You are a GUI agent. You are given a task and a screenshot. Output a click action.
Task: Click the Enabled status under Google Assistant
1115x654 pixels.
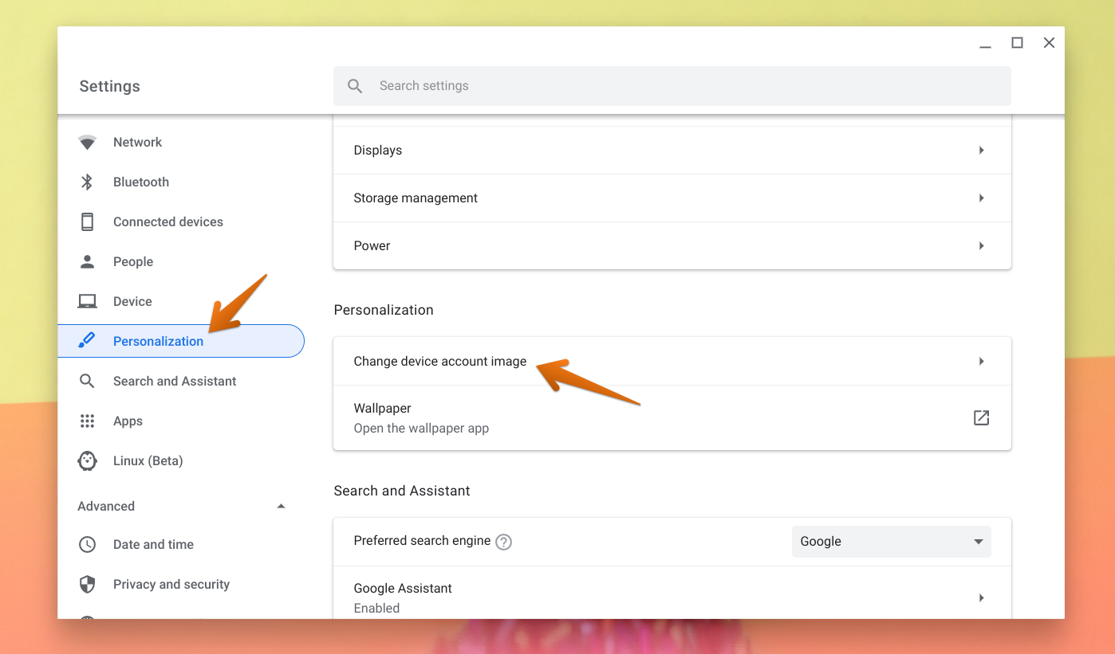[x=376, y=609]
